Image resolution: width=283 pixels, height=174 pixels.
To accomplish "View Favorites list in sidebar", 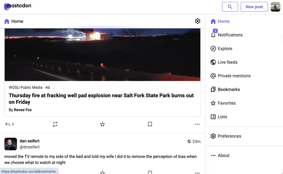I will (226, 103).
